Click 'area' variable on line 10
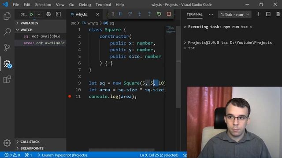Viewport: 282px width, 158px height. tap(105, 90)
